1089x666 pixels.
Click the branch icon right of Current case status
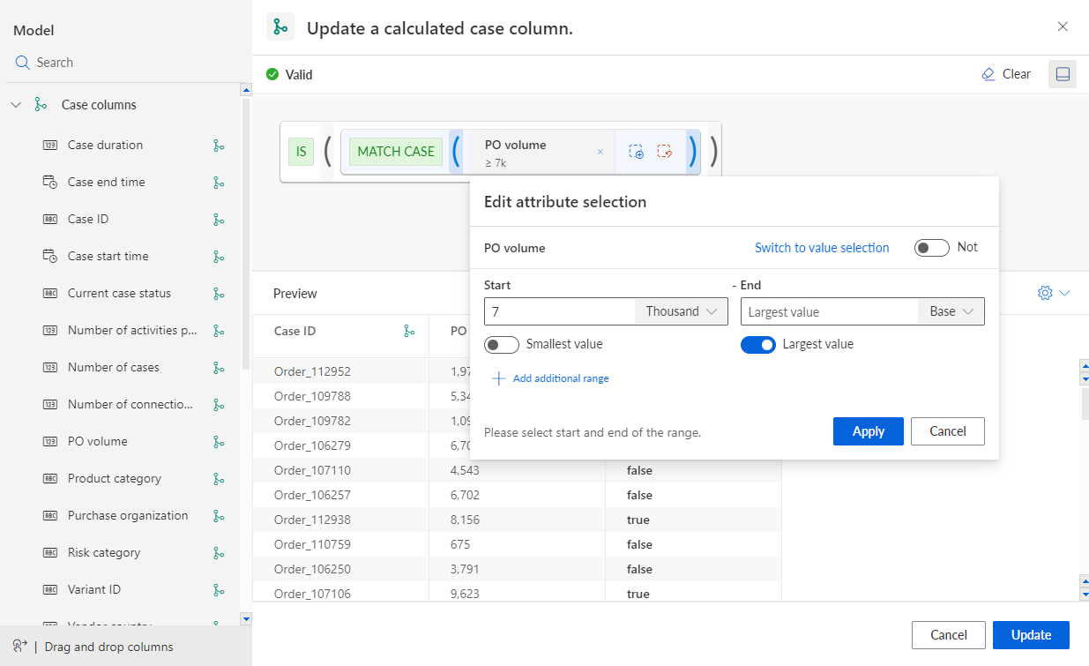click(219, 294)
